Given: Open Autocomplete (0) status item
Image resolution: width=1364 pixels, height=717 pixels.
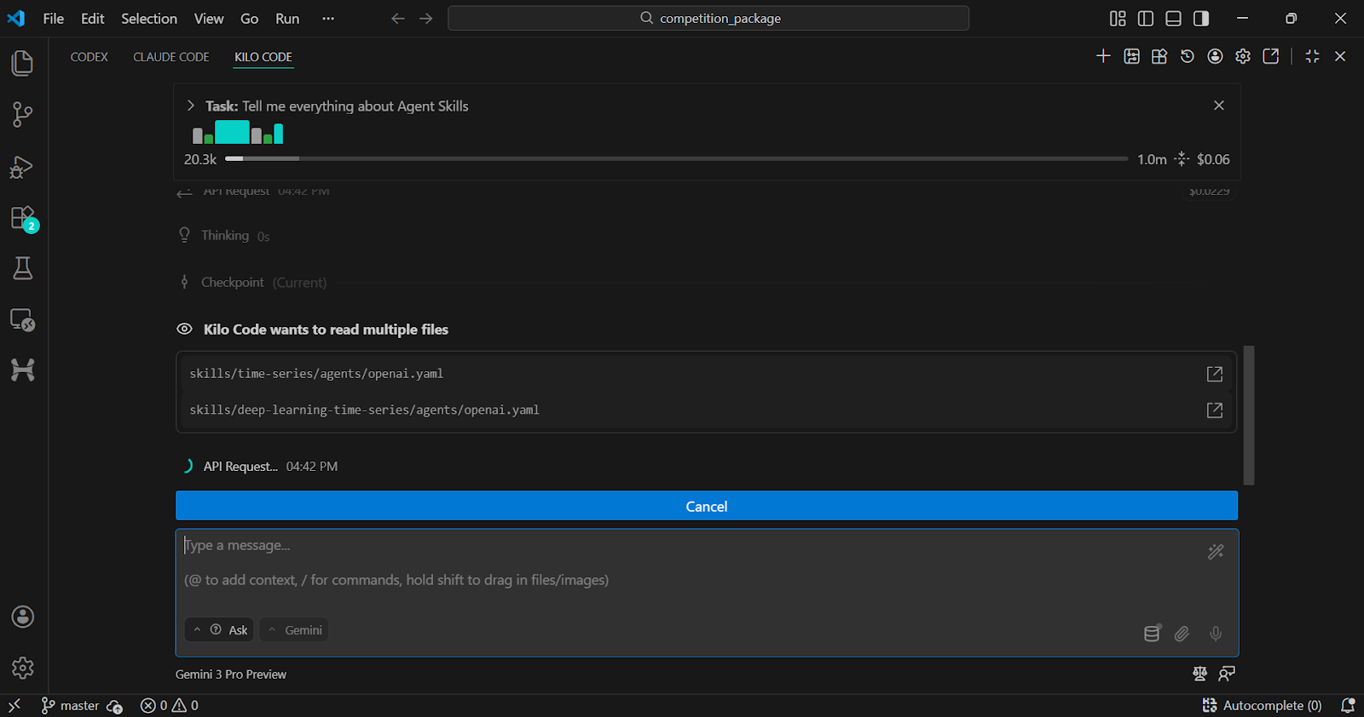Looking at the screenshot, I should (1262, 705).
